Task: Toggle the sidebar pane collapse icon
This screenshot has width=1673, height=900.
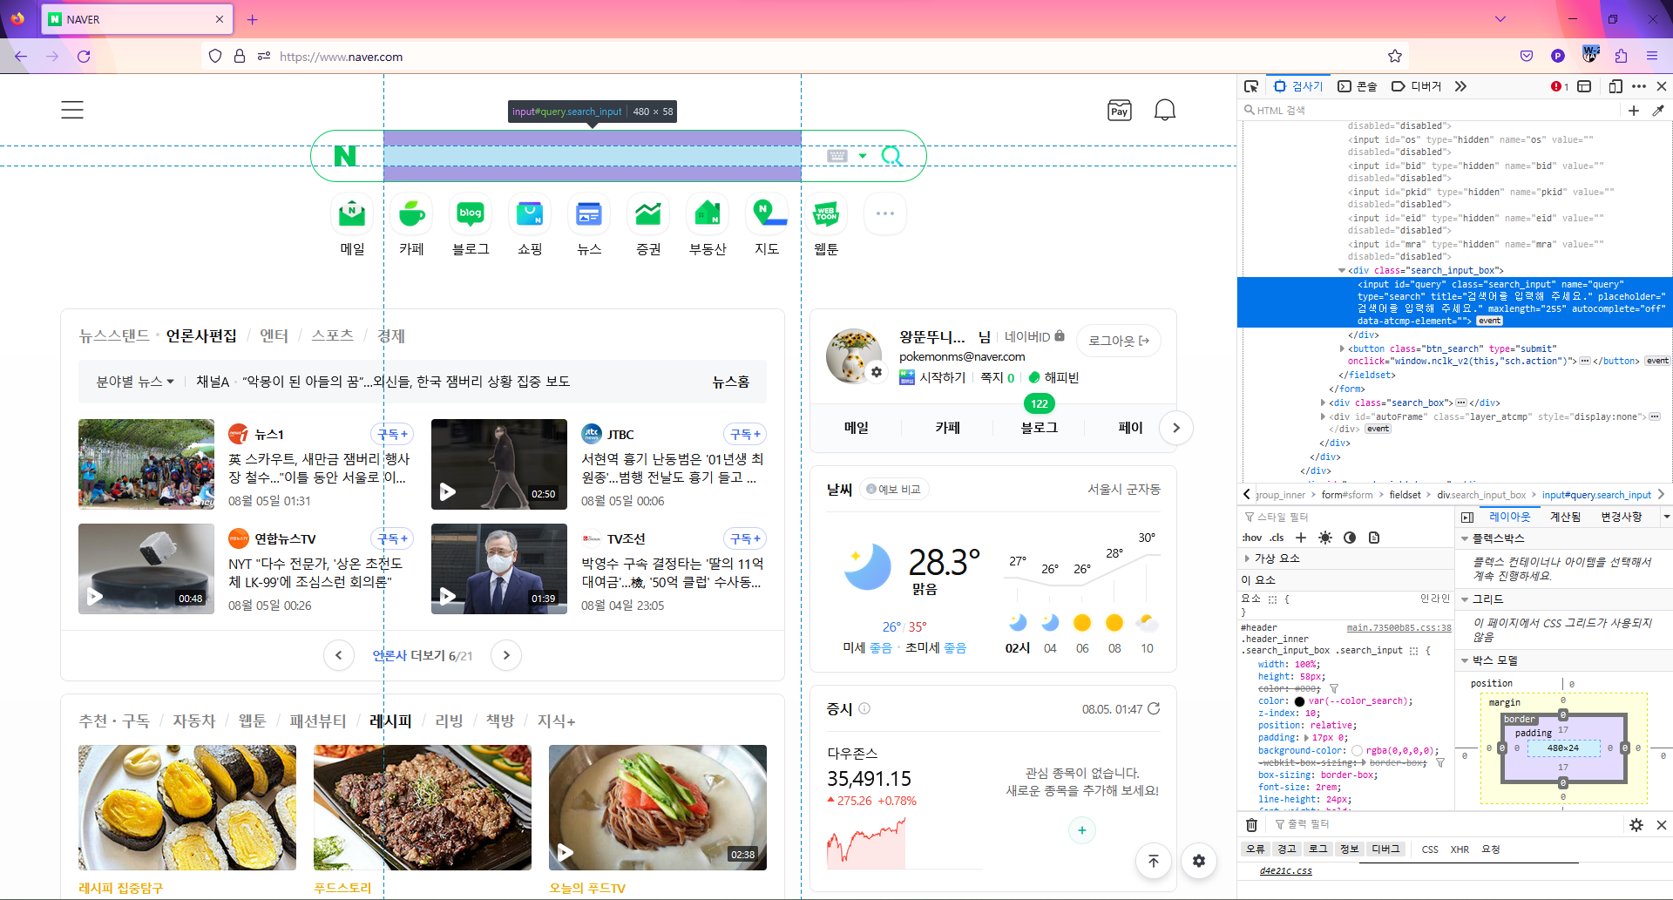Action: (1467, 517)
